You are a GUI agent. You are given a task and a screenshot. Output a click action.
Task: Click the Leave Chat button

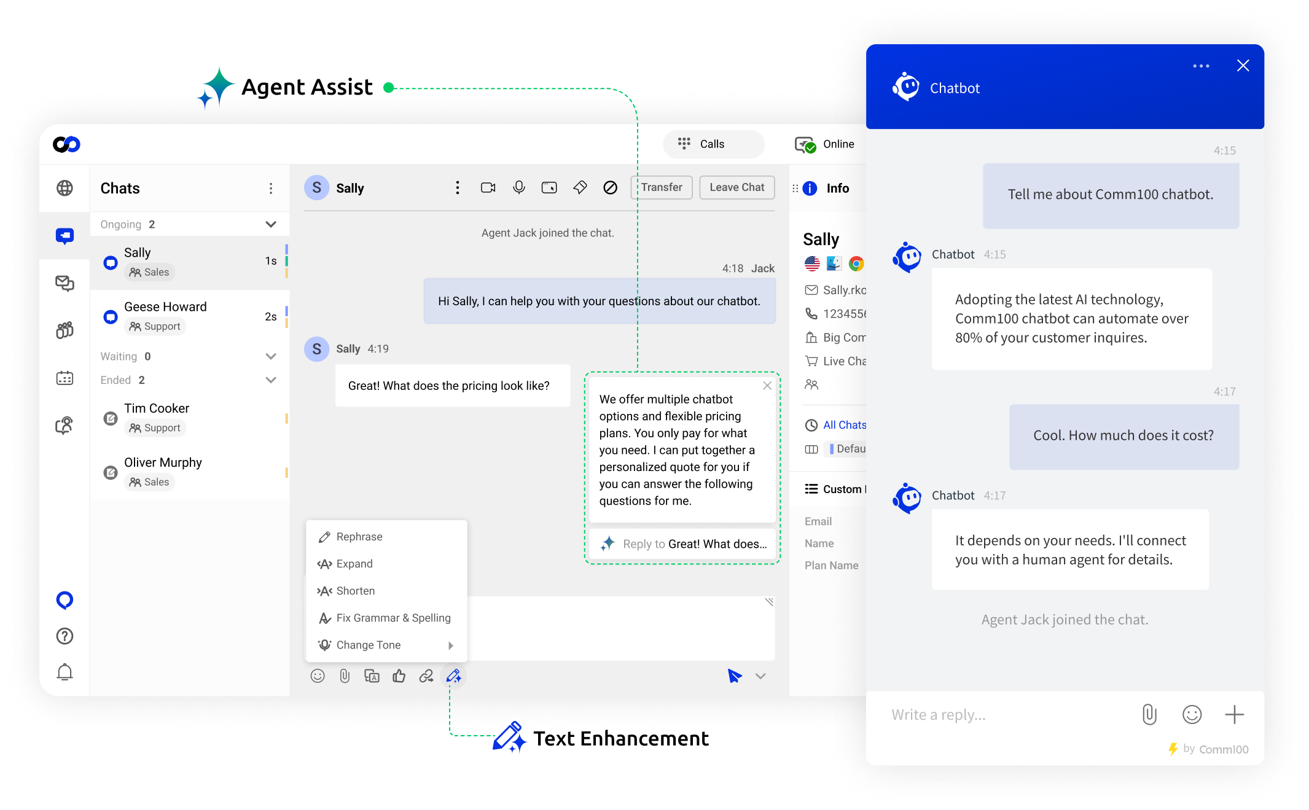737,187
